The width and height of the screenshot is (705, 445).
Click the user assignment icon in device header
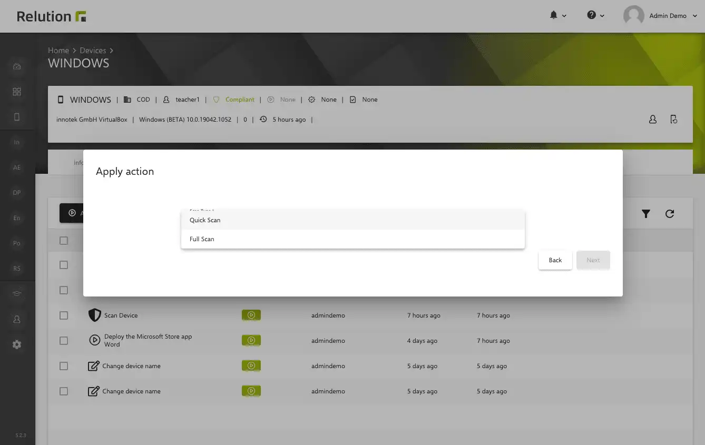pos(653,120)
